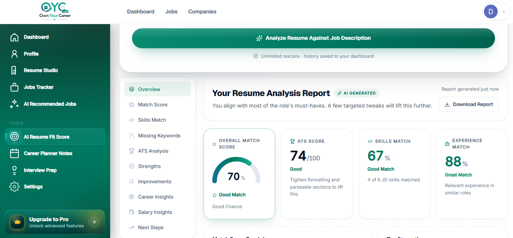Image resolution: width=513 pixels, height=238 pixels.
Task: Click the Settings gear icon
Action: (15, 187)
